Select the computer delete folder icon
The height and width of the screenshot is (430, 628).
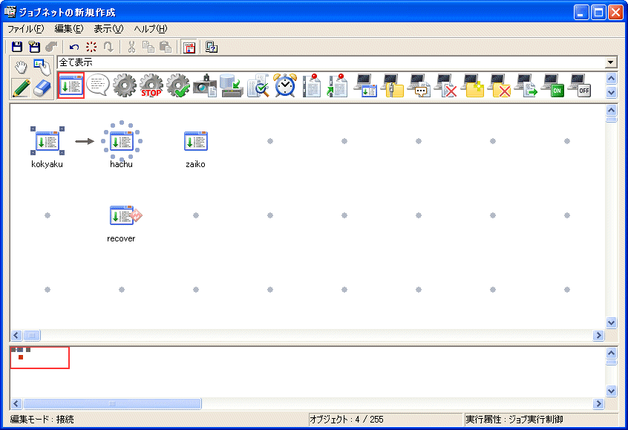point(499,85)
